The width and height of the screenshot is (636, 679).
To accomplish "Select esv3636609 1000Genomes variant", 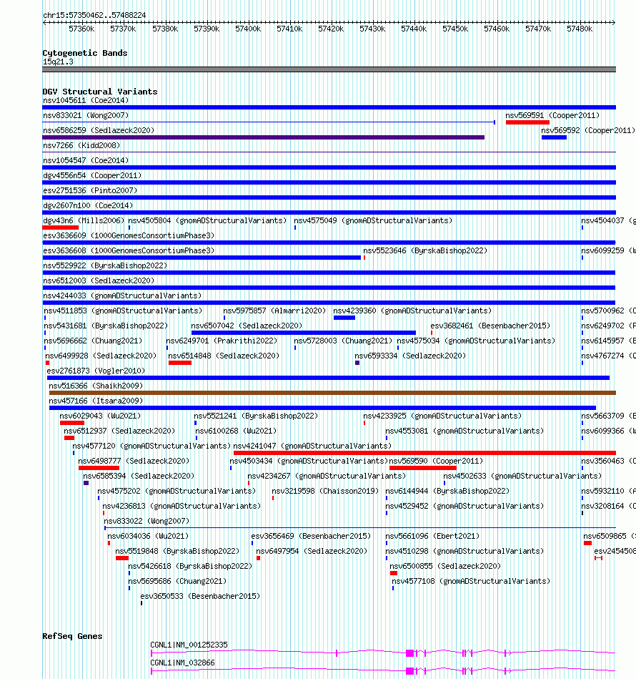I will click(329, 243).
